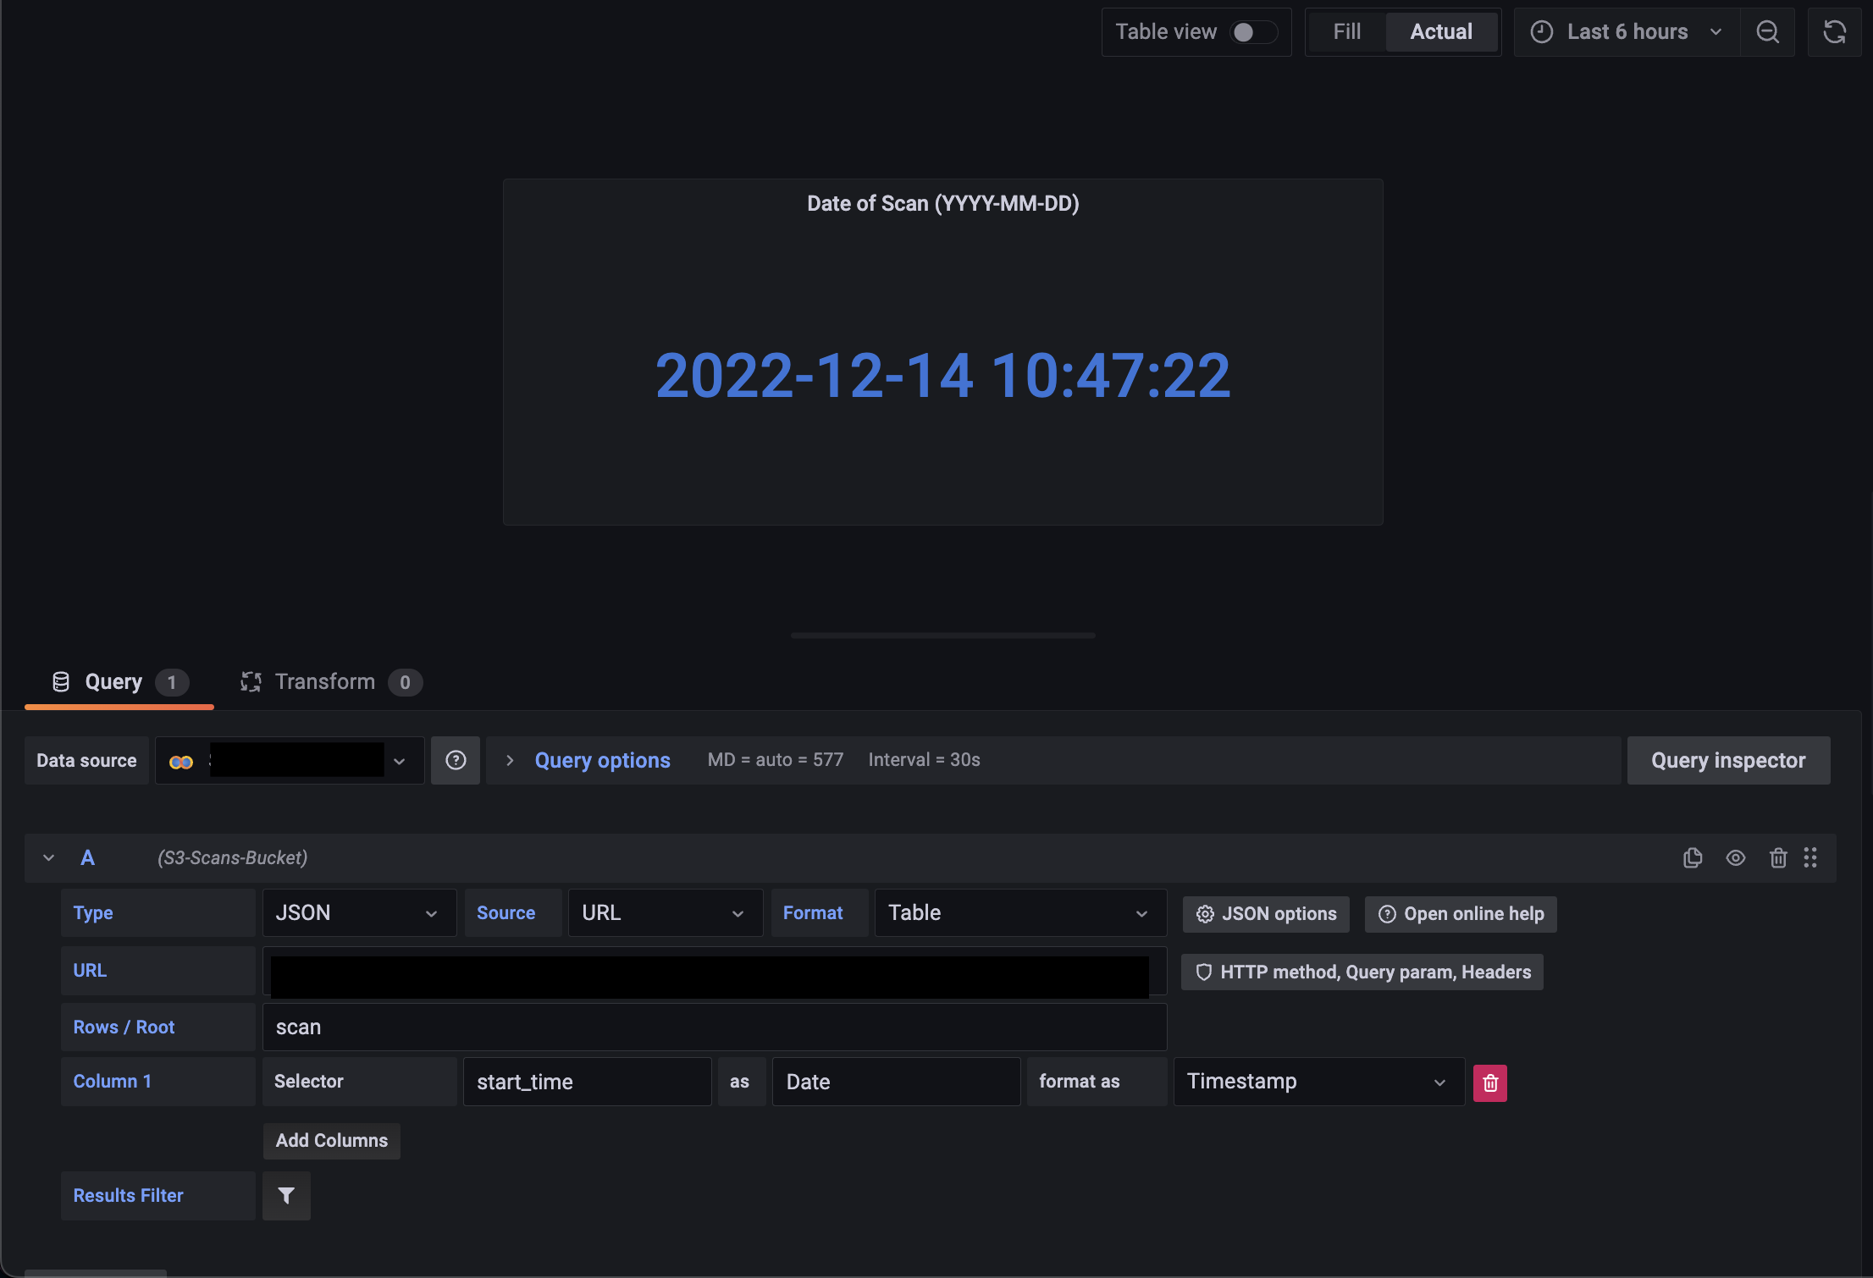
Task: Open data source help via question mark icon
Action: coord(456,759)
